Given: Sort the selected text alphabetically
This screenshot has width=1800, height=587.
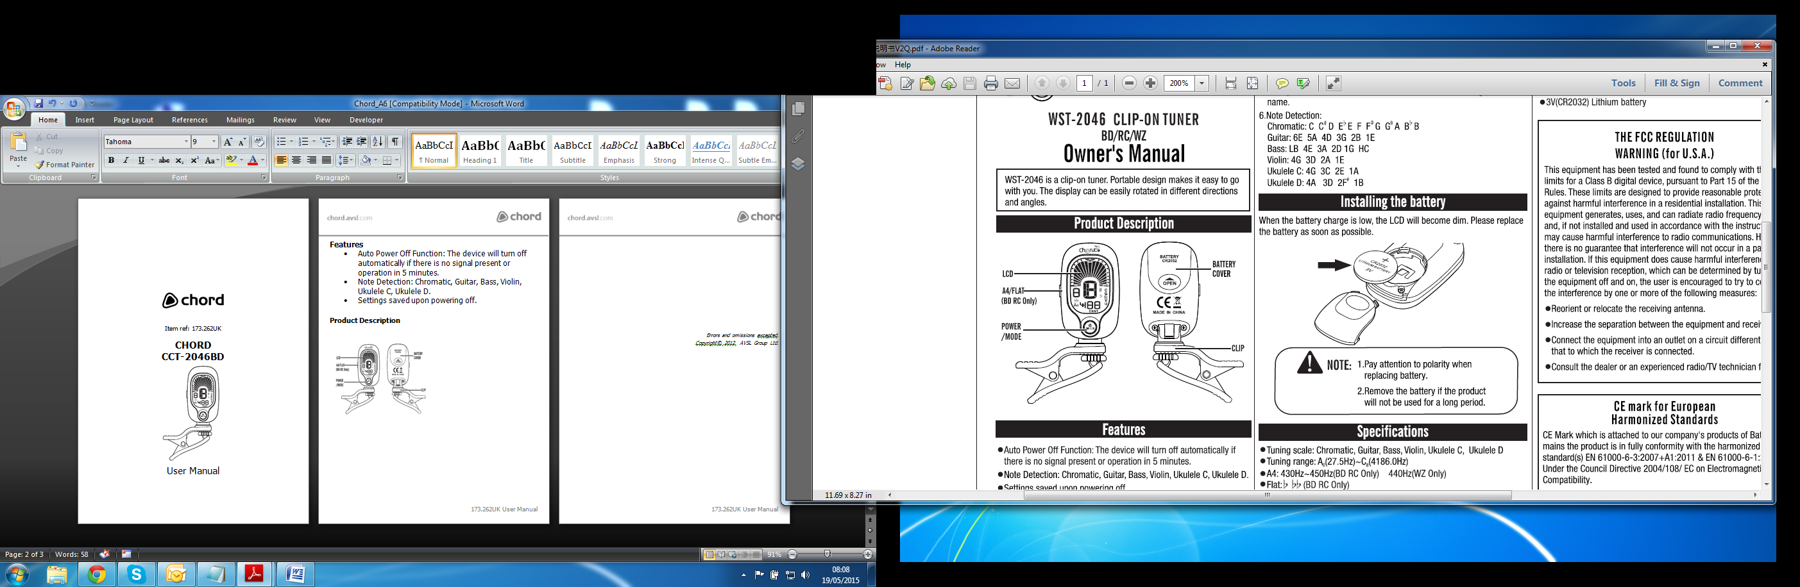Looking at the screenshot, I should pos(377,142).
